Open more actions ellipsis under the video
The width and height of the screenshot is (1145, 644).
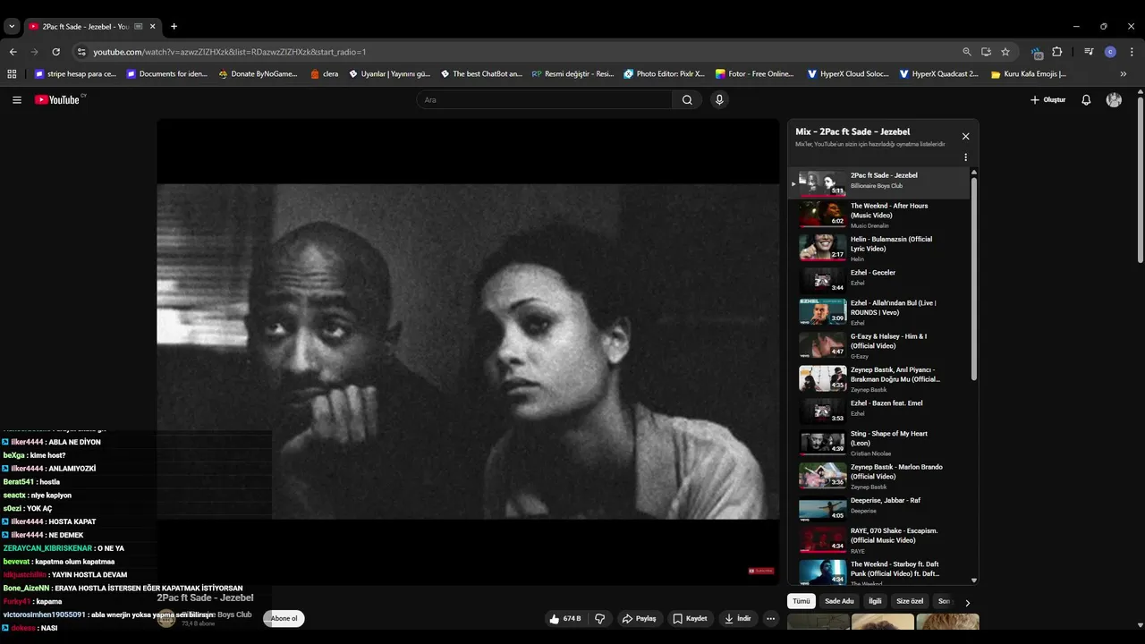click(x=770, y=618)
